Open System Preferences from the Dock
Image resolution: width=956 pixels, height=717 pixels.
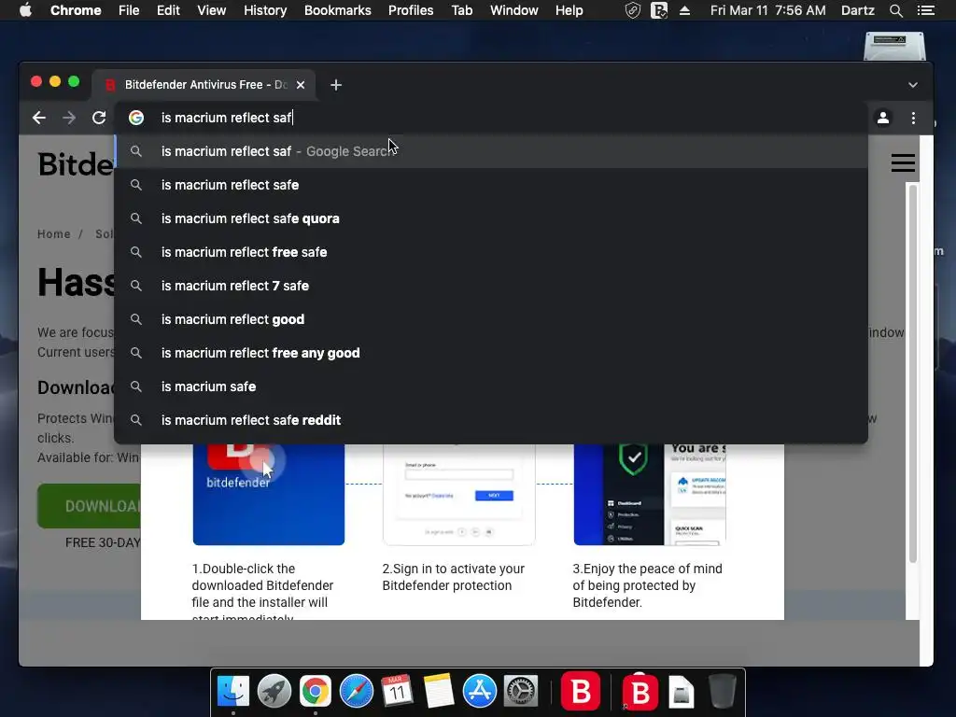point(520,692)
